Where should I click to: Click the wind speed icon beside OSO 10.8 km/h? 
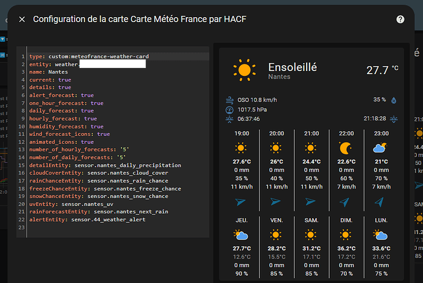coord(229,100)
